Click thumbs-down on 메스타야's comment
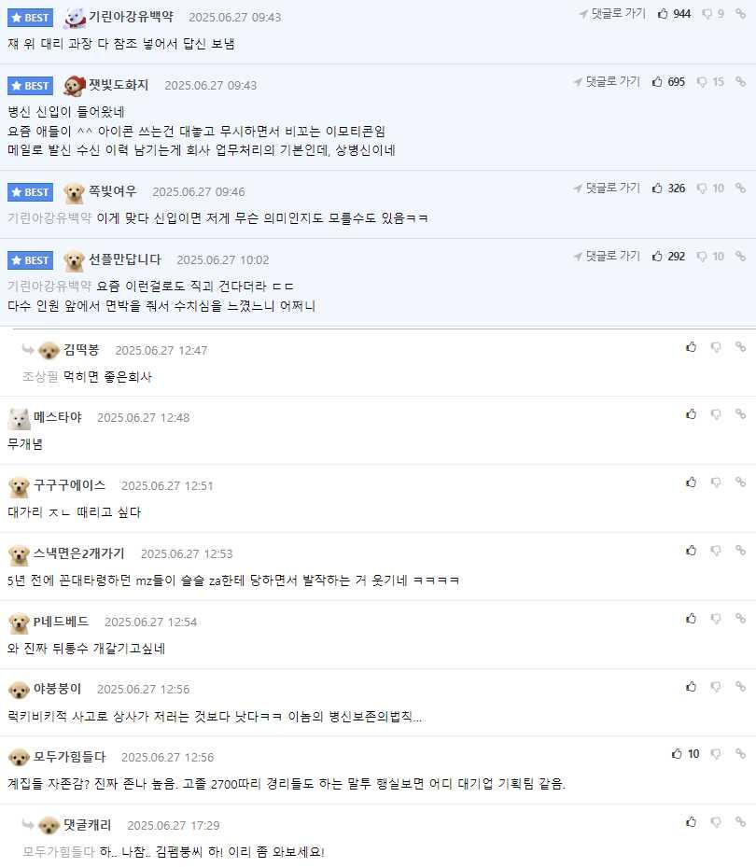The width and height of the screenshot is (756, 867). 716,414
